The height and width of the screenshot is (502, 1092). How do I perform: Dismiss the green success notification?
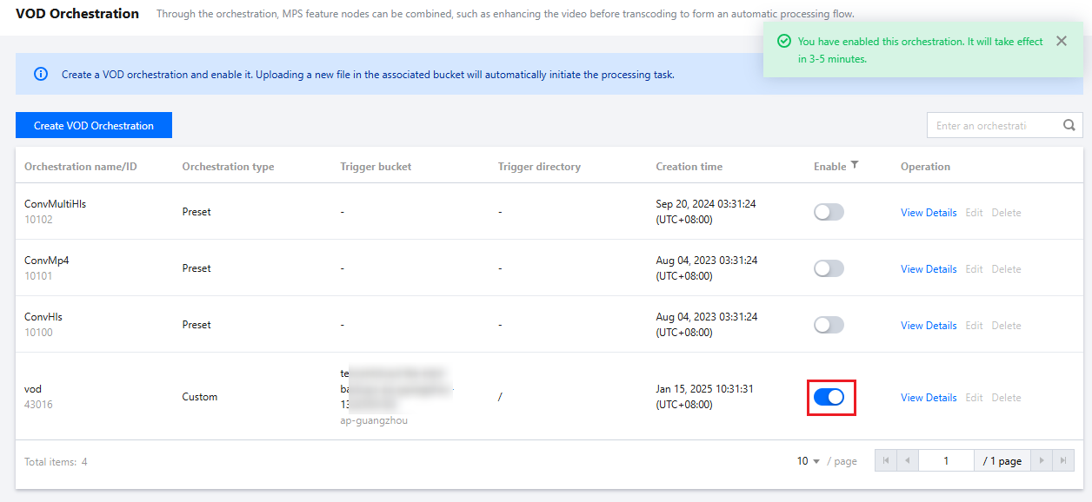coord(1061,41)
